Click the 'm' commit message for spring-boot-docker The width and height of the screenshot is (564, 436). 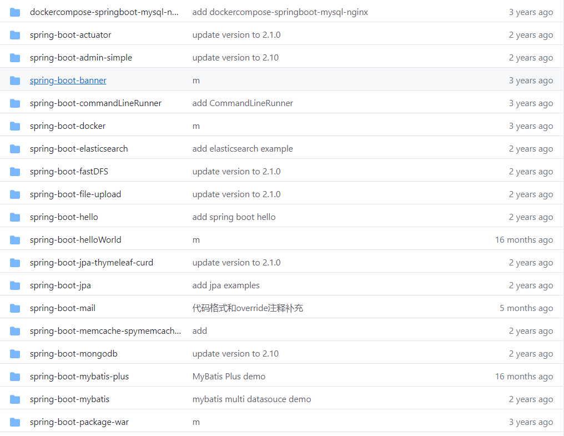pyautogui.click(x=196, y=127)
